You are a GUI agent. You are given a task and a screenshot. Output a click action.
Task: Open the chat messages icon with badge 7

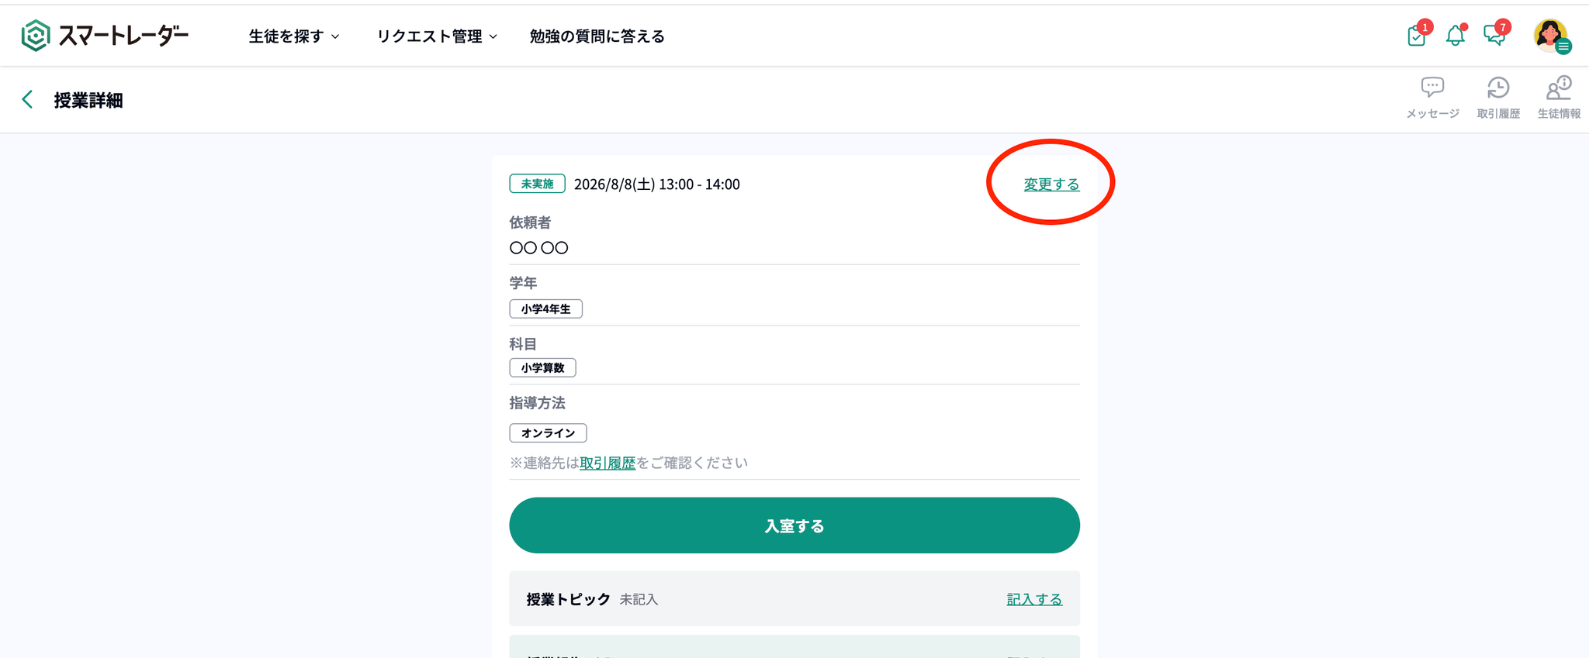1495,34
